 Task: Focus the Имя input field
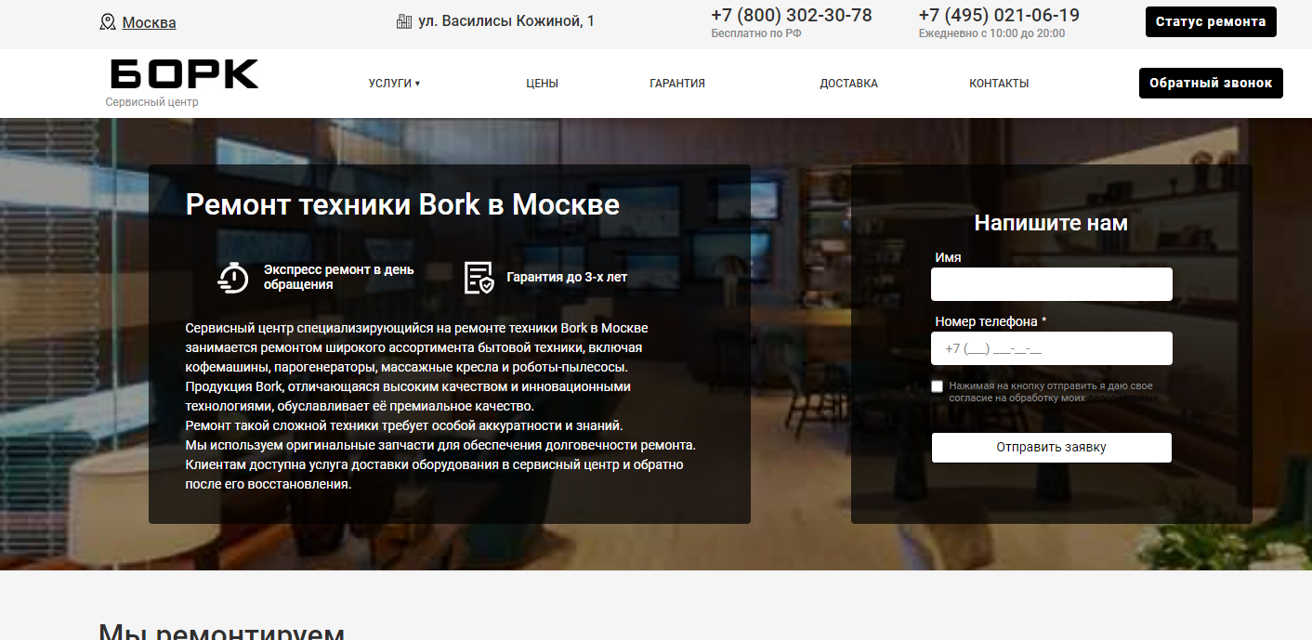(1052, 284)
